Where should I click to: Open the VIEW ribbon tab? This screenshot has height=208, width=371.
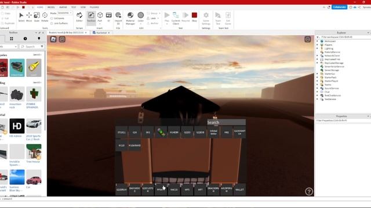point(83,8)
